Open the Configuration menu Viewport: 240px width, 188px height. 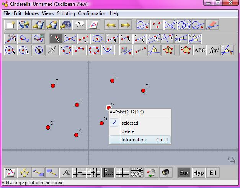coord(92,13)
